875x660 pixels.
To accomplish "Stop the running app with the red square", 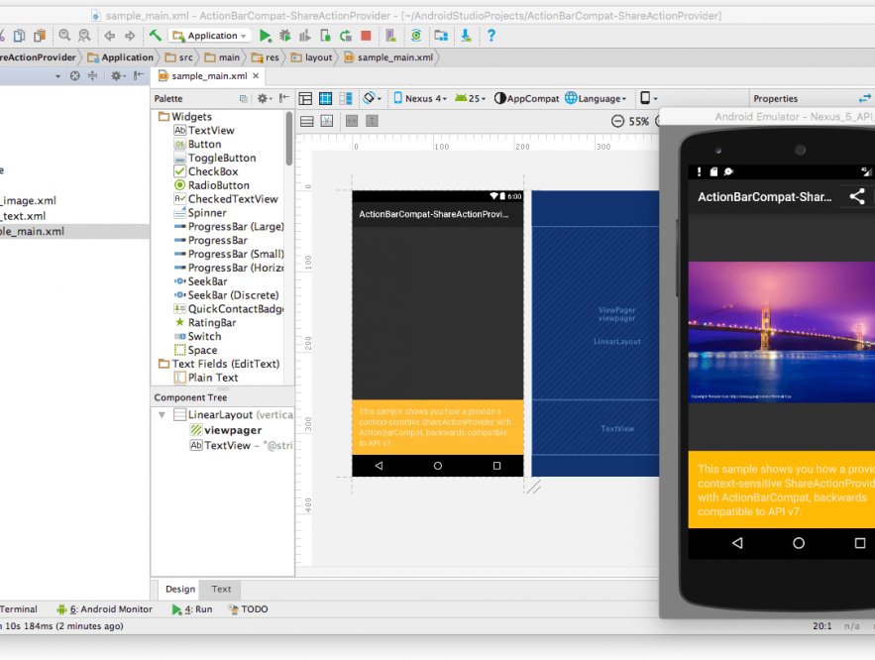I will tap(366, 36).
